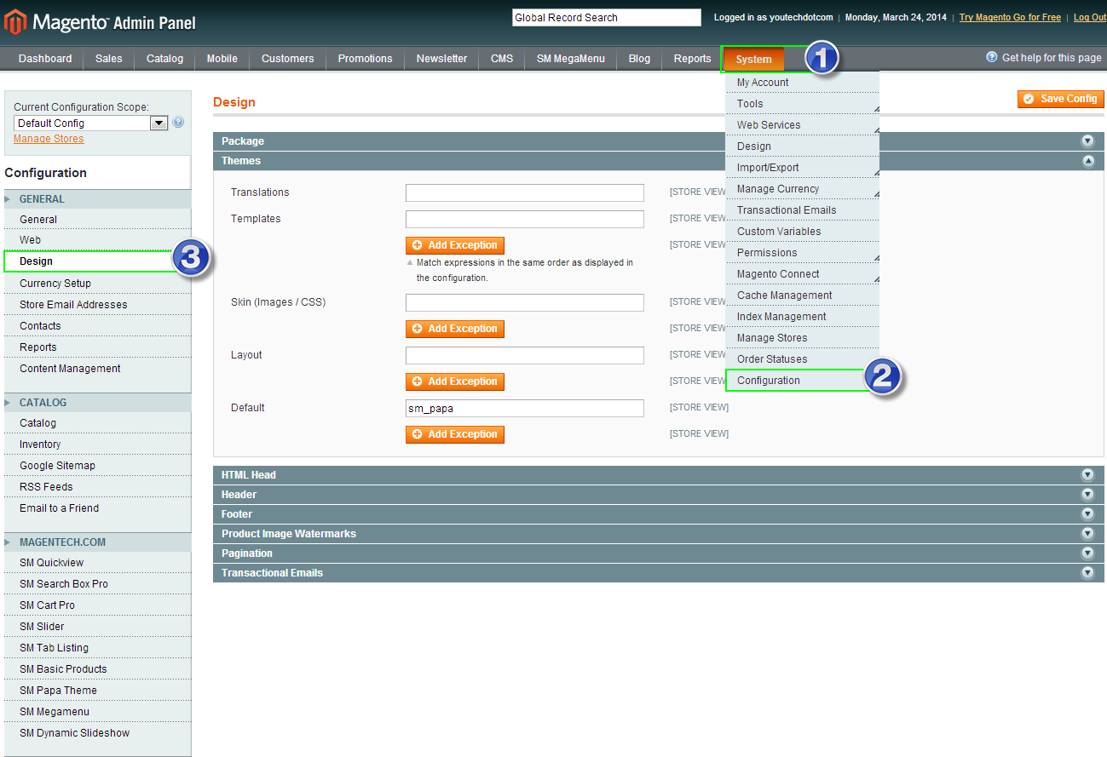This screenshot has height=757, width=1107.
Task: Open Design in Configuration sidebar
Action: click(97, 261)
